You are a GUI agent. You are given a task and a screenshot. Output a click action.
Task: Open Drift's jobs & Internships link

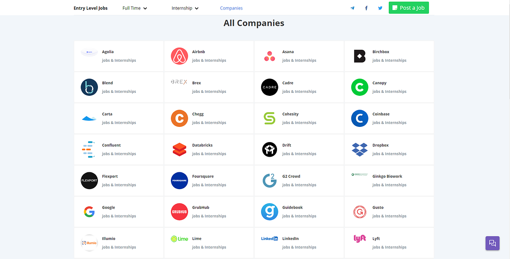click(299, 154)
